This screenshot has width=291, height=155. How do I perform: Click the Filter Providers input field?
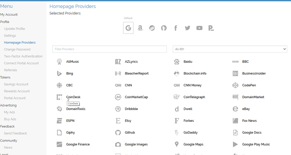(110, 49)
